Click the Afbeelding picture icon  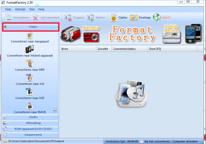[5, 123]
